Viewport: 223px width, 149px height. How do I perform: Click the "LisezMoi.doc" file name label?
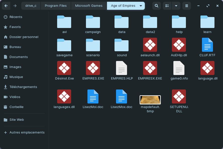[93, 107]
